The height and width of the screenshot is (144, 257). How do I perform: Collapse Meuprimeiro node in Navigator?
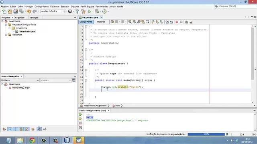point(2,84)
